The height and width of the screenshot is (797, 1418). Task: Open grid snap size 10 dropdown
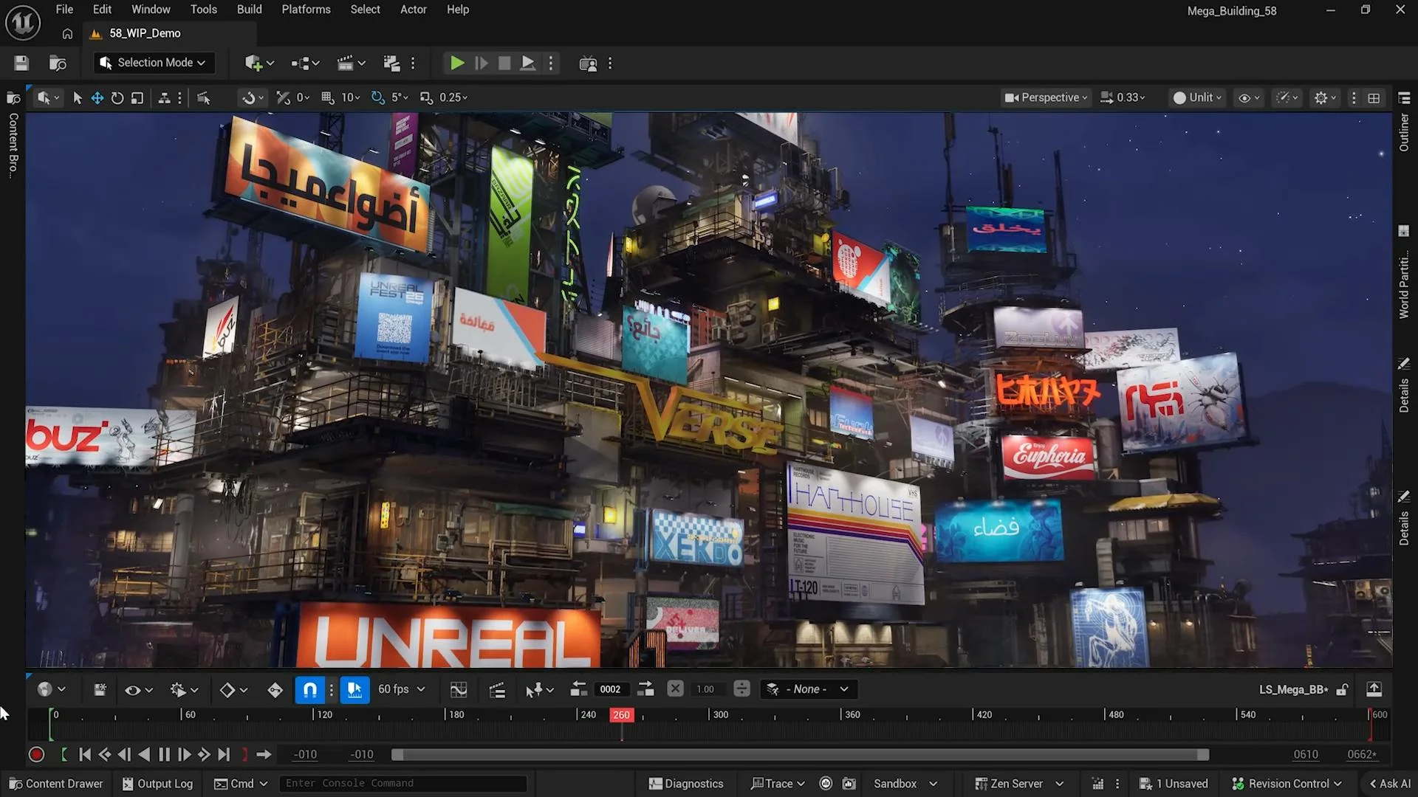(x=350, y=97)
